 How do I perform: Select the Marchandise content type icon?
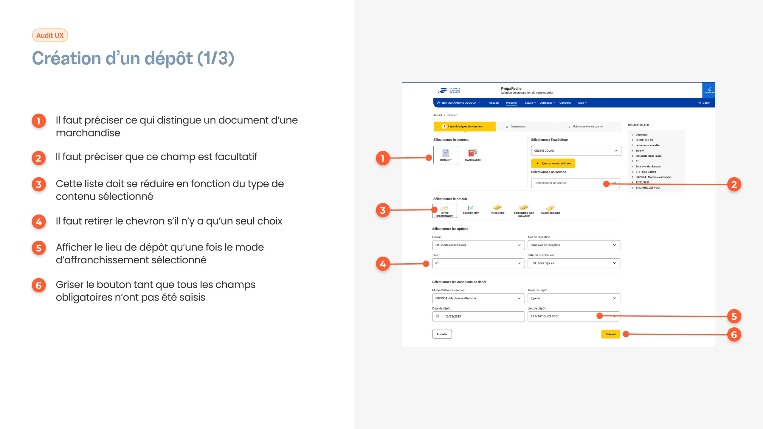pos(473,153)
